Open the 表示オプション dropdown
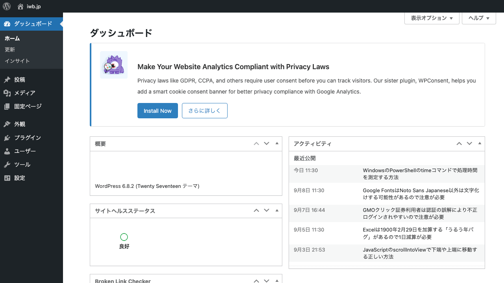The width and height of the screenshot is (504, 283). pyautogui.click(x=432, y=18)
